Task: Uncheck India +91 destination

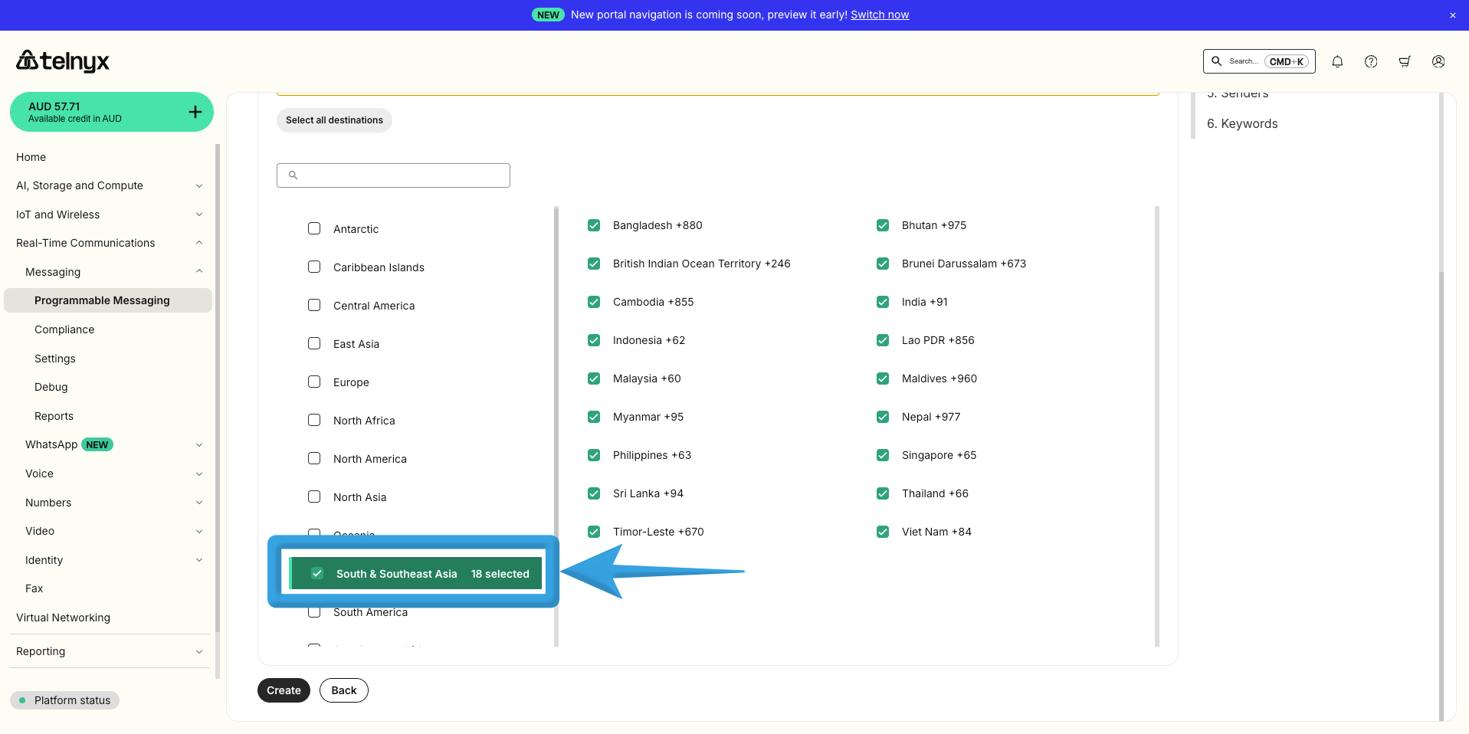Action: [x=883, y=302]
